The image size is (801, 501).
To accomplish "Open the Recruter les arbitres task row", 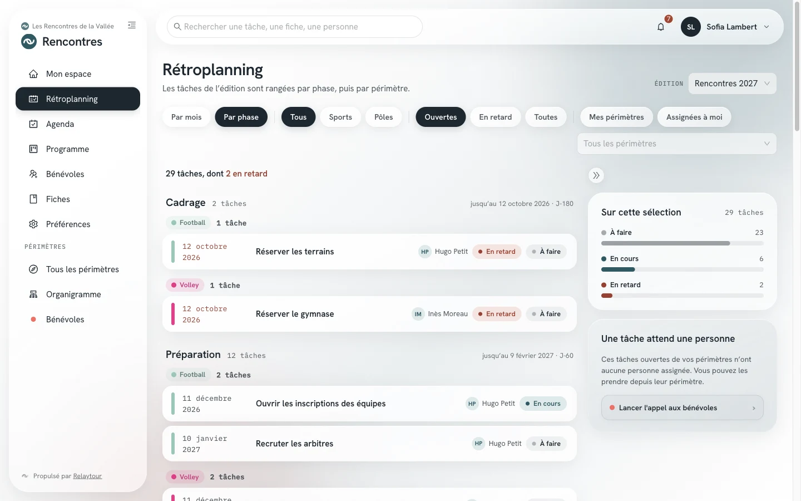I will [369, 444].
